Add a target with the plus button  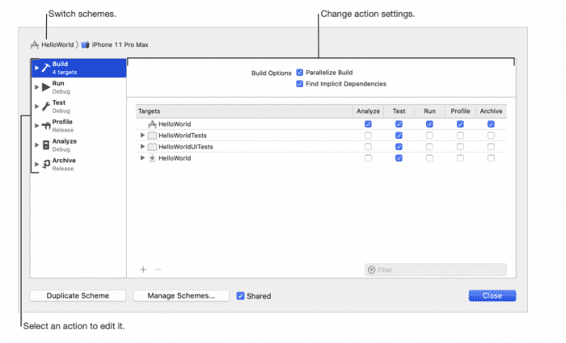point(143,270)
